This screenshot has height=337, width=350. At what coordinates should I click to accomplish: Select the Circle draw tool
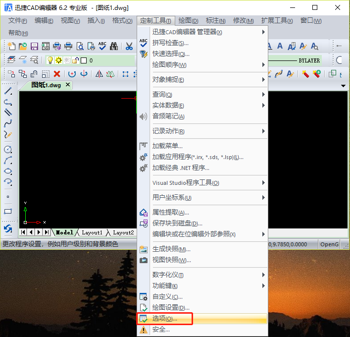8,149
